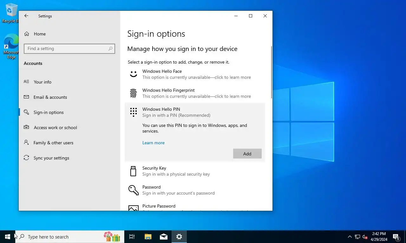Image resolution: width=406 pixels, height=243 pixels.
Task: Open the Recycle Bin desktop icon
Action: pos(11,13)
